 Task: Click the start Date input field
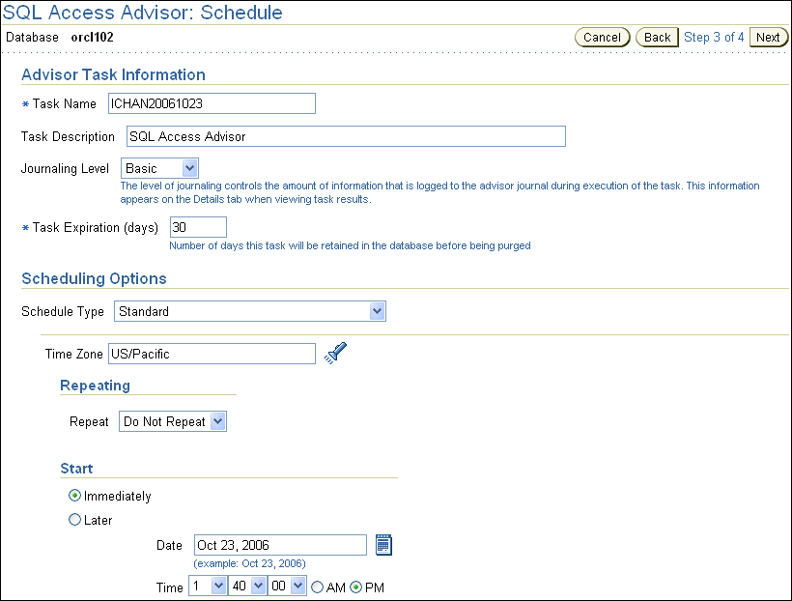[x=280, y=545]
